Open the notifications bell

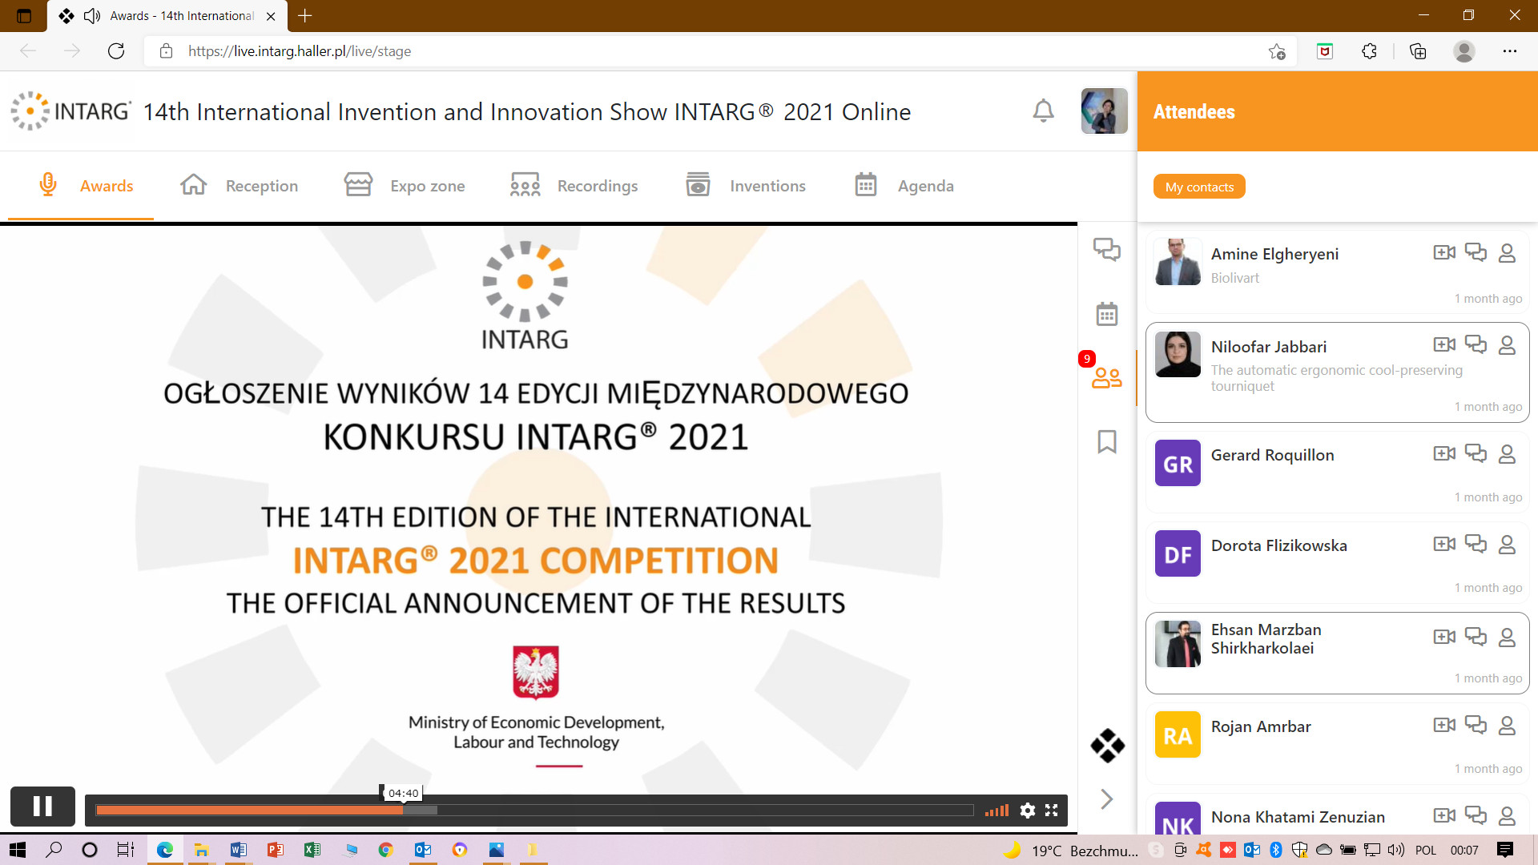coord(1043,111)
